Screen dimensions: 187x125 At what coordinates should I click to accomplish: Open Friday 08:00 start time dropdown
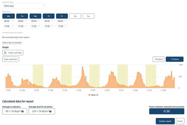pyautogui.click(x=62, y=21)
